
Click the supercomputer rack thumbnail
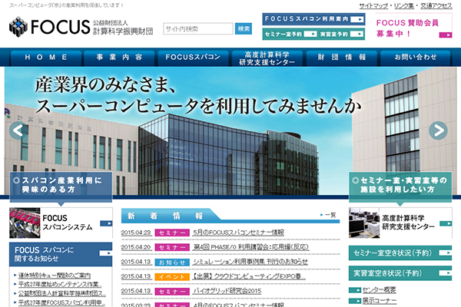click(25, 223)
